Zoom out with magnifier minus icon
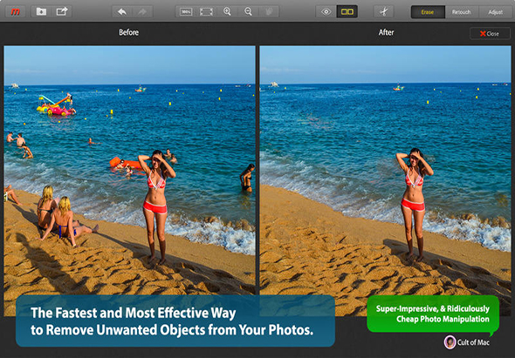The image size is (515, 358). (248, 12)
